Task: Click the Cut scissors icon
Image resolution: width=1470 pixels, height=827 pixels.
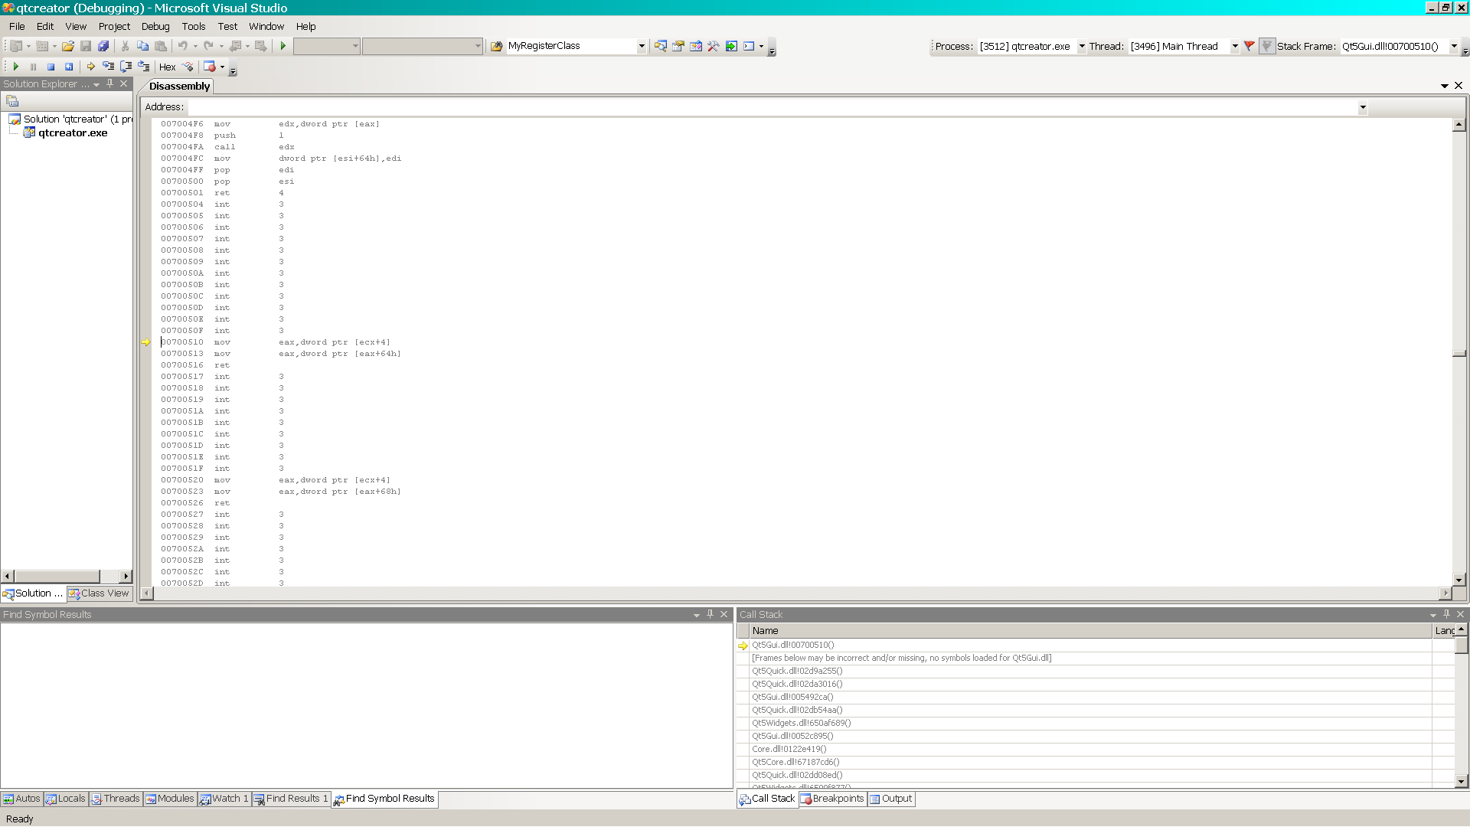Action: 125,47
